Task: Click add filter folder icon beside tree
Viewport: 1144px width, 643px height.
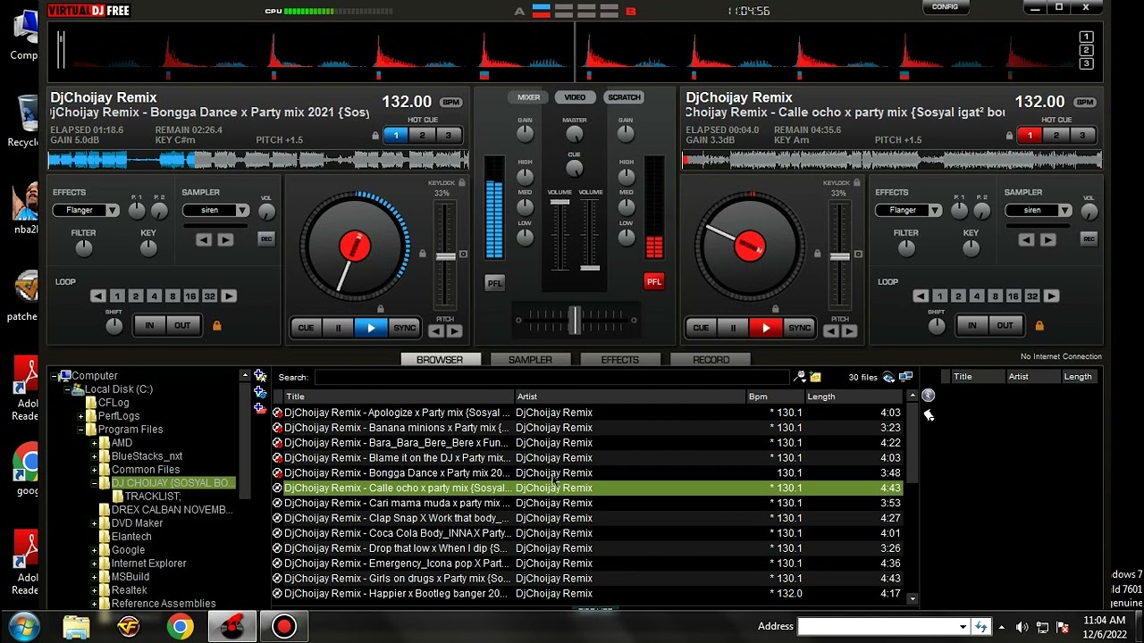Action: 260,392
